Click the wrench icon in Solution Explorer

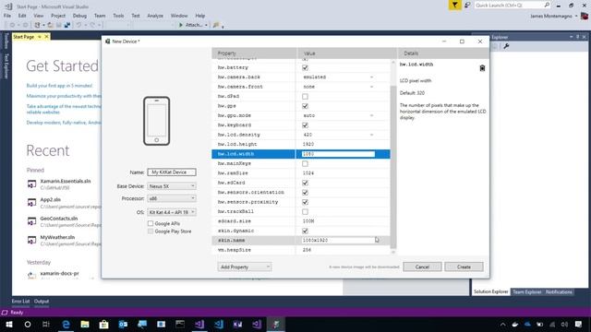click(506, 46)
